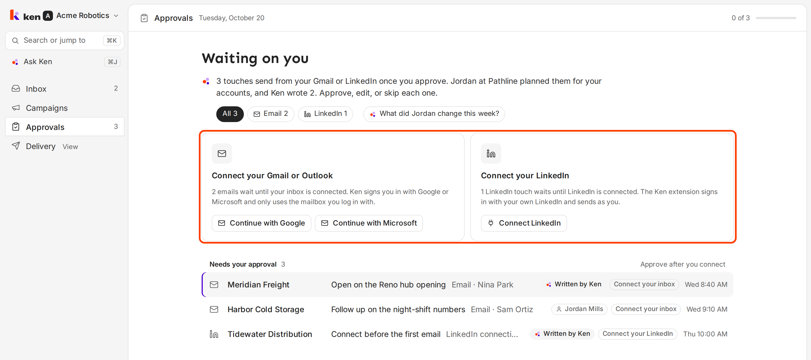Click the mail icon on Gmail connect card
The width and height of the screenshot is (811, 360).
[x=222, y=154]
